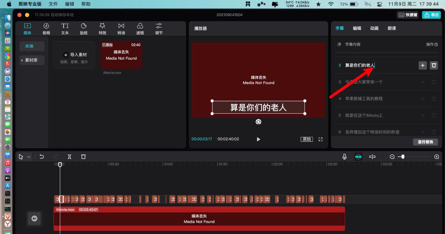The width and height of the screenshot is (445, 234).
Task: Open the Audio (音频) panel
Action: 46,29
